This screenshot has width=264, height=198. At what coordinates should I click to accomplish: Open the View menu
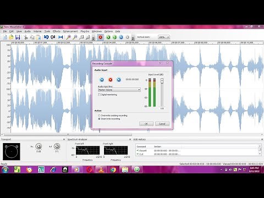(x=19, y=31)
